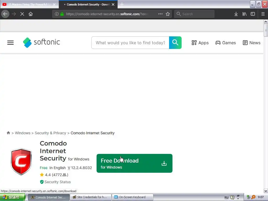The height and width of the screenshot is (201, 268).
Task: Click the scrollbar down arrow
Action: (266, 191)
